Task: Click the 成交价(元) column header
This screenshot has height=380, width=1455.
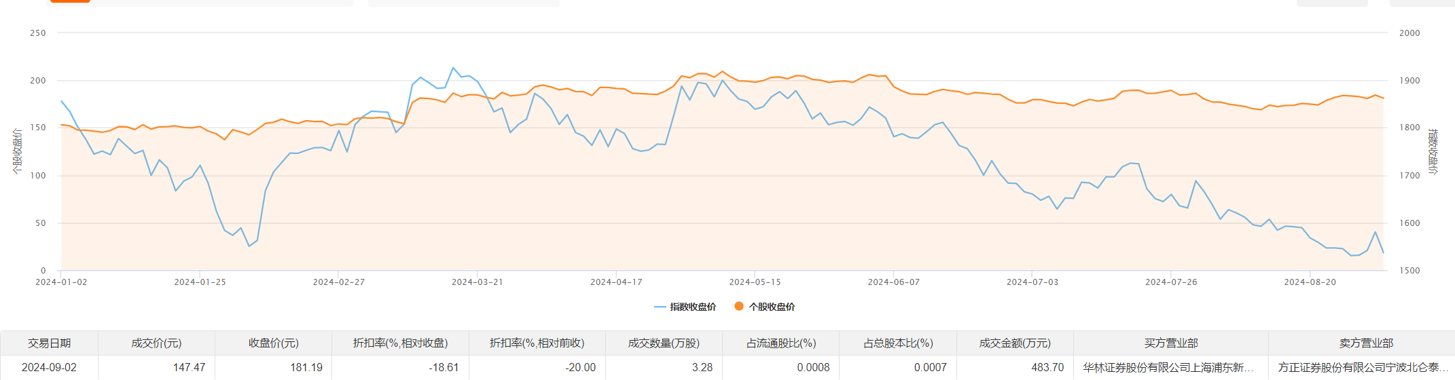Action: click(156, 343)
